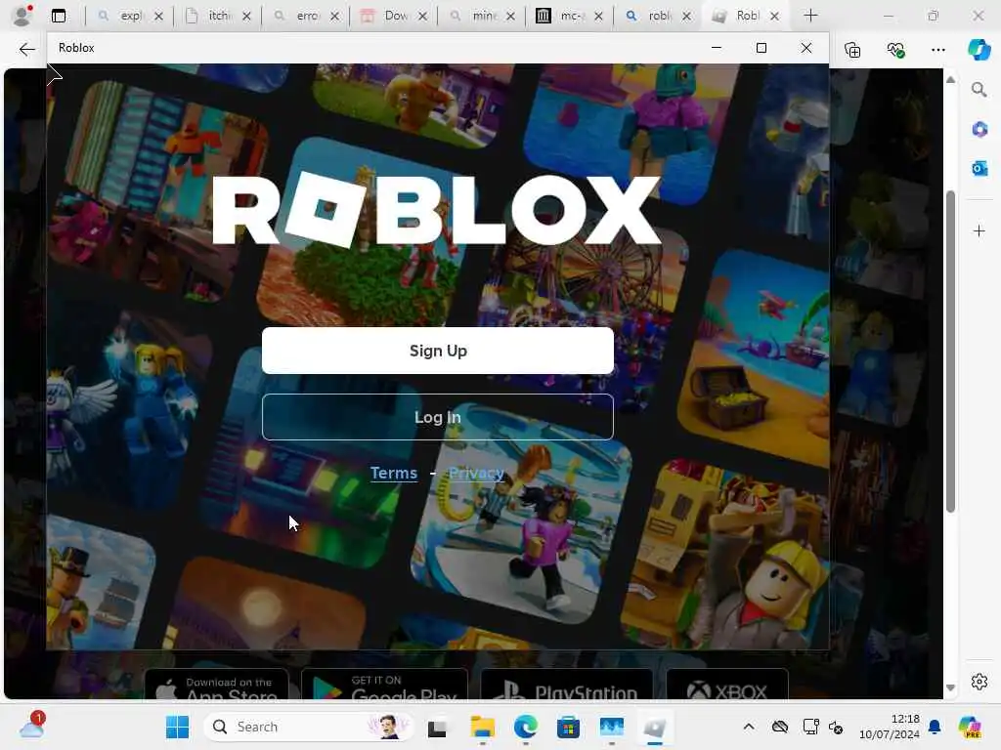The image size is (1001, 750).
Task: Click the Sign Up button
Action: [x=437, y=351]
